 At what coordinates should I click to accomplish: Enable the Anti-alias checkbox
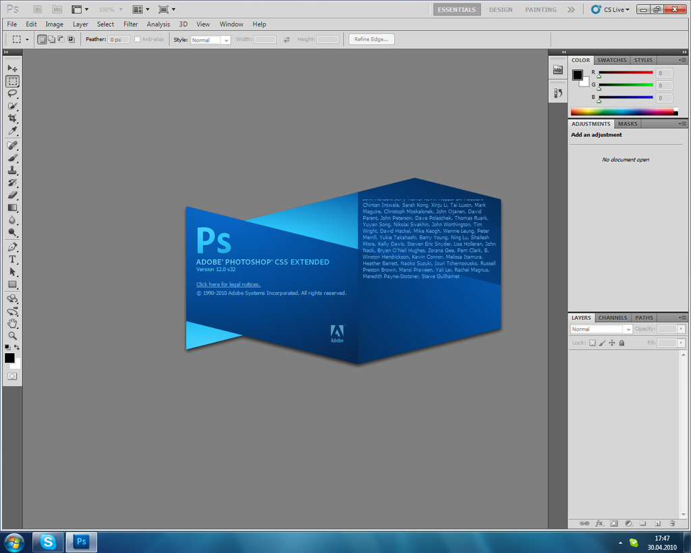point(137,39)
